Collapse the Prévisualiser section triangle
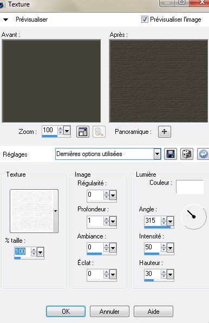Screen dimensions: 209x323 click(6, 20)
